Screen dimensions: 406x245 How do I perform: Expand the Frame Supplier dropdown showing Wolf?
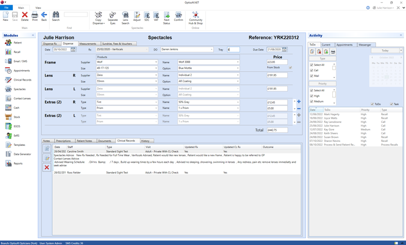(127, 62)
